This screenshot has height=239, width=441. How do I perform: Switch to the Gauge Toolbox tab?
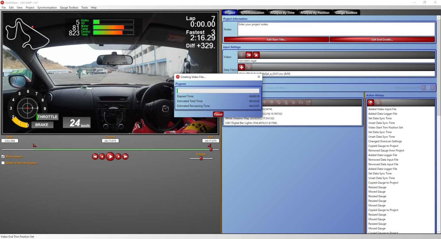coord(346,12)
